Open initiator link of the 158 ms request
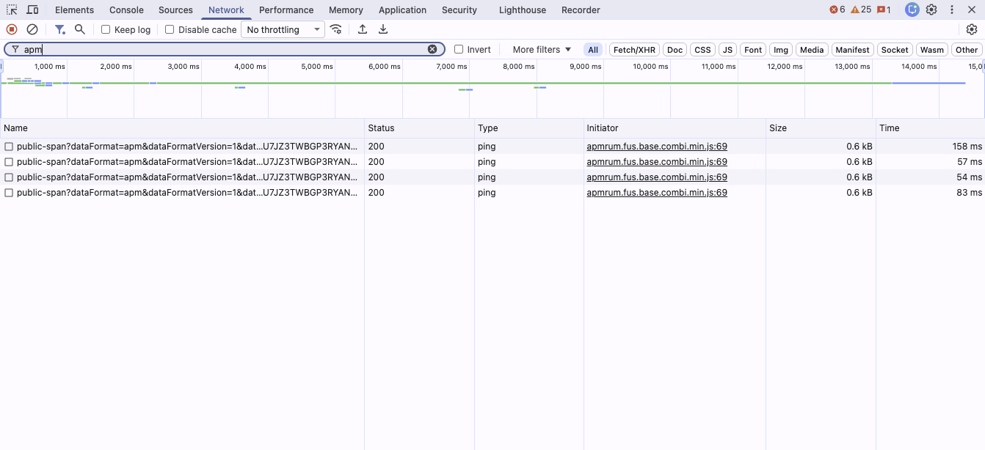Viewport: 985px width, 450px height. [657, 147]
